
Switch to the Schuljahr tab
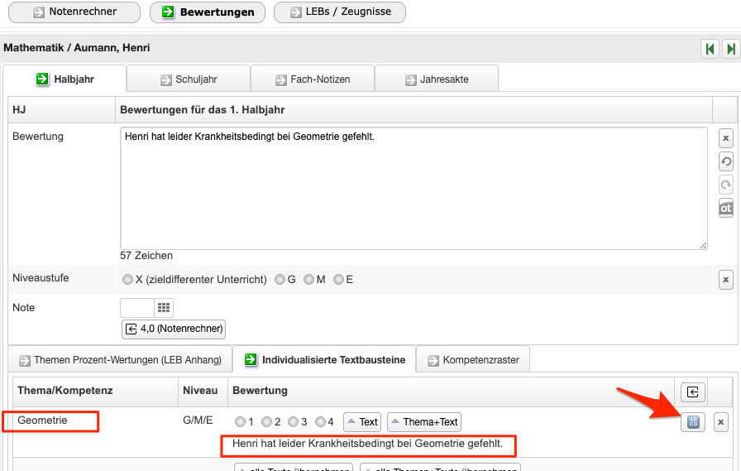tap(189, 79)
